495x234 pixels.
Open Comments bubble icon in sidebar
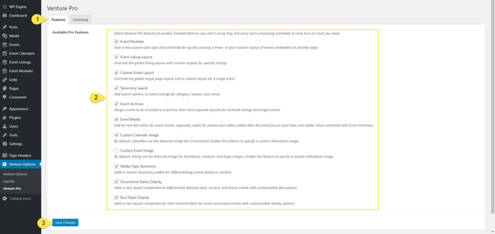pyautogui.click(x=4, y=97)
